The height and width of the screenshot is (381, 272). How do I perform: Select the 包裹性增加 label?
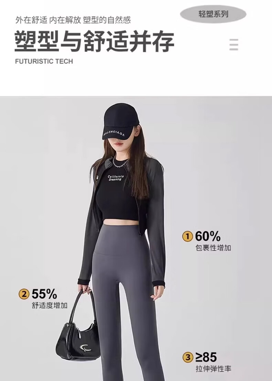(213, 248)
